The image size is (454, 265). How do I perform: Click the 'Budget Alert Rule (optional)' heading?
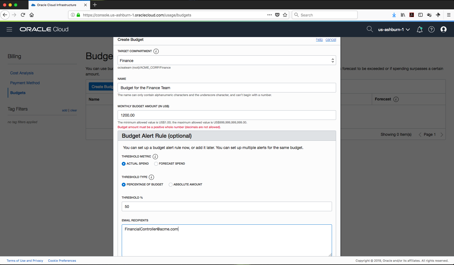point(157,136)
